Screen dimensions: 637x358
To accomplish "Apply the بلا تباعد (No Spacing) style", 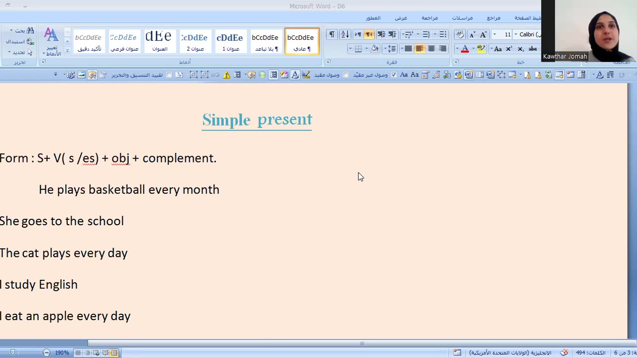I will coord(265,41).
